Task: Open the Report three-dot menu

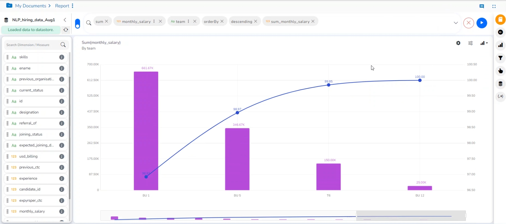Action: click(73, 6)
